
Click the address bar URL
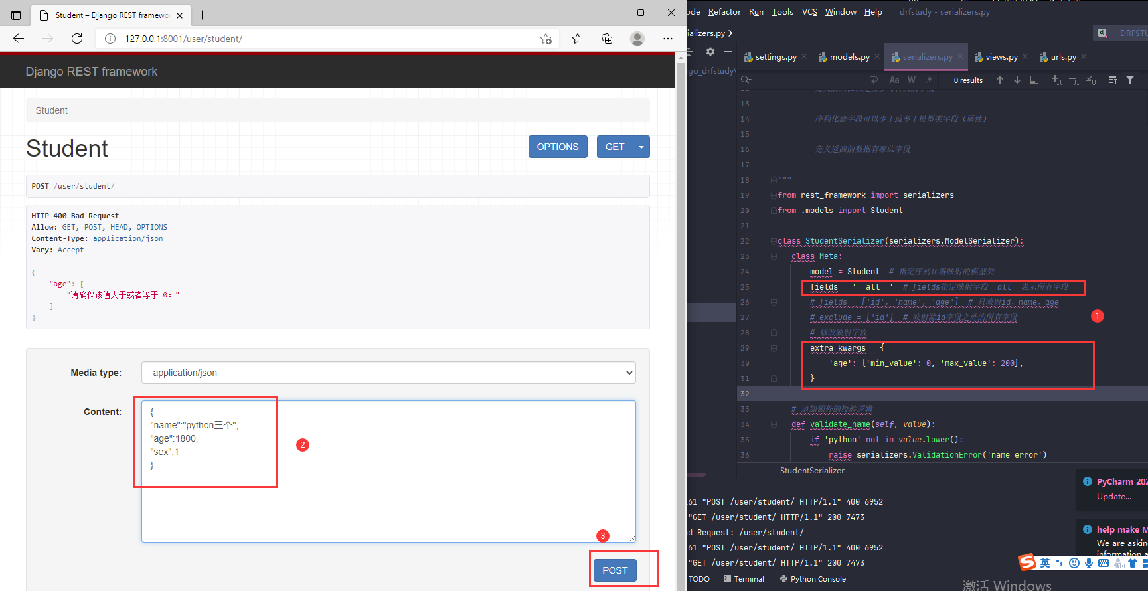pyautogui.click(x=183, y=39)
